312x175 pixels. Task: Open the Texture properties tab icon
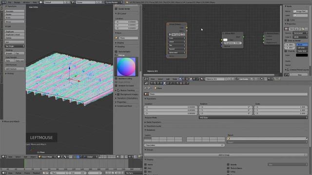pos(181,83)
